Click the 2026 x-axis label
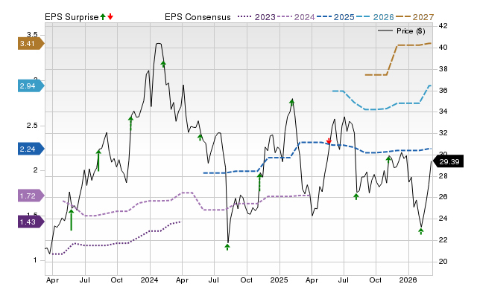The width and height of the screenshot is (477, 284). click(x=408, y=280)
